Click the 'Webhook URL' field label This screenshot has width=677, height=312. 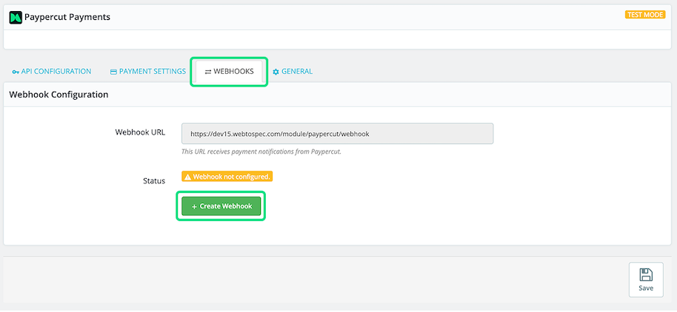point(140,132)
